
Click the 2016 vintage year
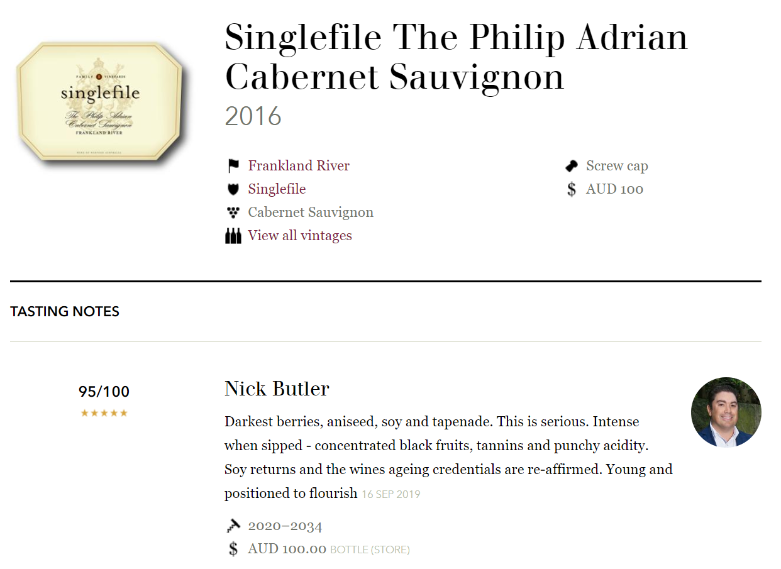[x=253, y=117]
